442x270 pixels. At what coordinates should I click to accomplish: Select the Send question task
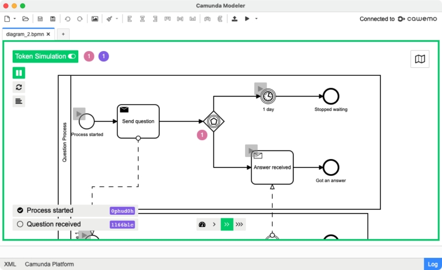pyautogui.click(x=138, y=121)
